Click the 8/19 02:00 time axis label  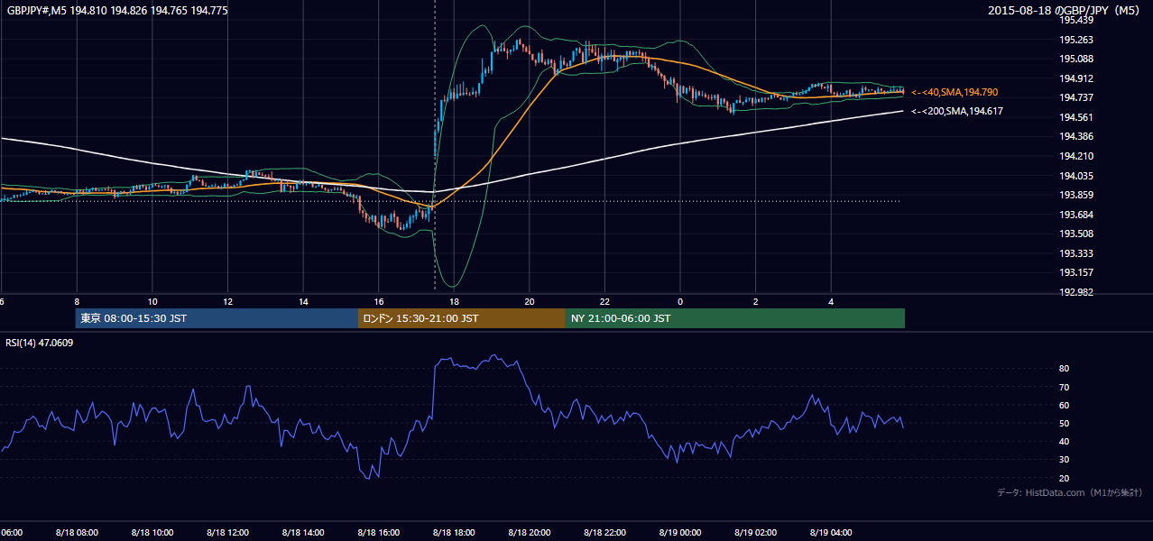coord(755,532)
